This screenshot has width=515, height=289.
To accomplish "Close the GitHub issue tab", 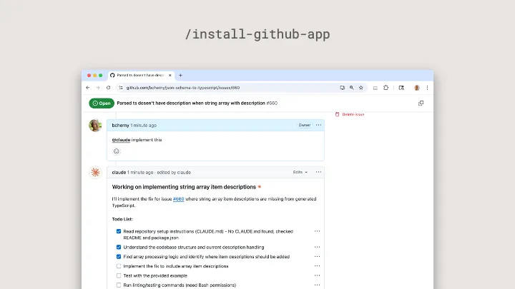I will tap(170, 75).
